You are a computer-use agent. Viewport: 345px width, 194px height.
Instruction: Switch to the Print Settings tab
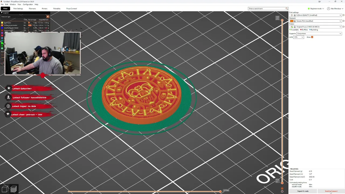coord(18,9)
